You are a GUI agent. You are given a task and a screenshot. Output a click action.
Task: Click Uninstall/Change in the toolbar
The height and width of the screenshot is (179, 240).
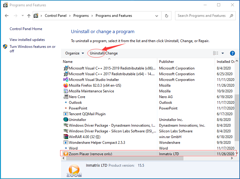tap(104, 53)
